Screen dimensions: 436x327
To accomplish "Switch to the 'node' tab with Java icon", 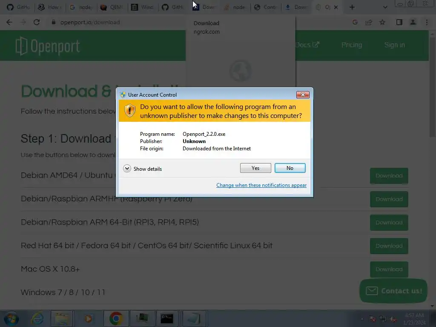I will (x=235, y=7).
